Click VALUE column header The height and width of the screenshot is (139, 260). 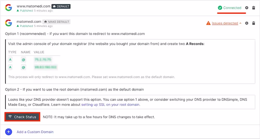(39, 52)
